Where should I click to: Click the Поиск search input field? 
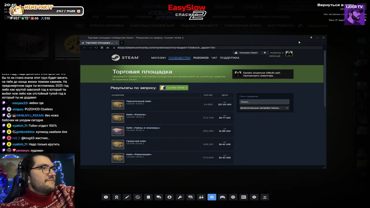click(x=264, y=102)
